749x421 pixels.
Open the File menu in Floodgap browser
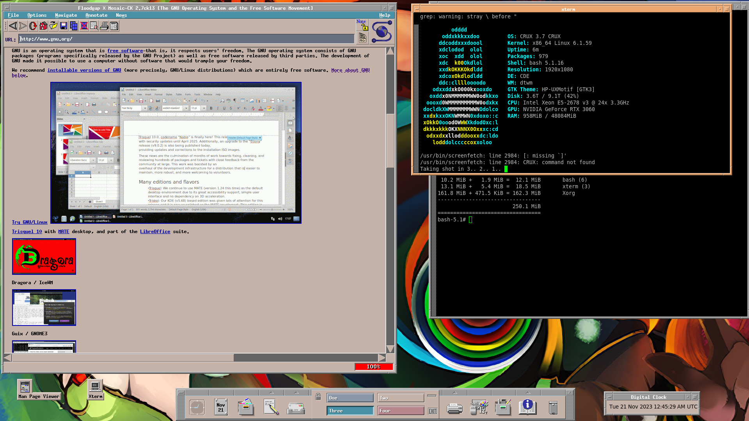(x=13, y=15)
